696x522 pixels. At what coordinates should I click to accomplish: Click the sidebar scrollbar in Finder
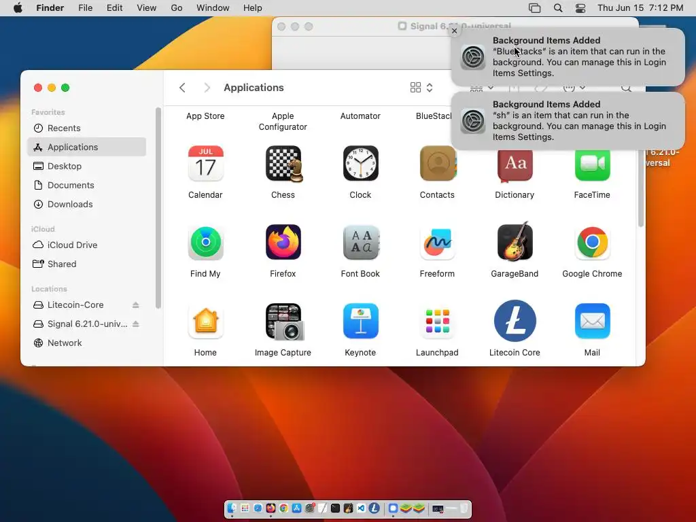point(158,208)
